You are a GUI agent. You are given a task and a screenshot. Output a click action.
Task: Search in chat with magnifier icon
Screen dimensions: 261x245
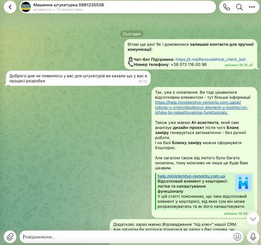pos(239,7)
